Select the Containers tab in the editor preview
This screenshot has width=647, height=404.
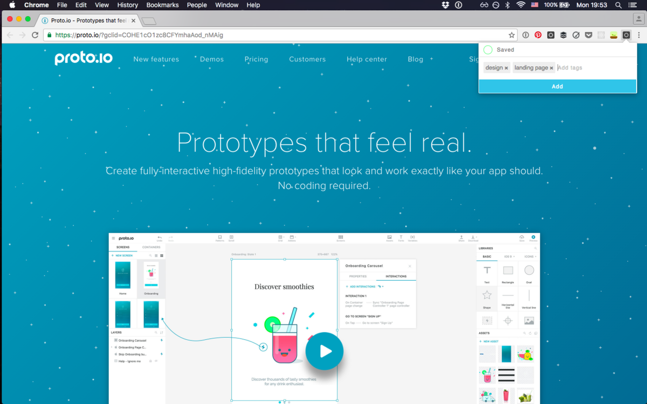pyautogui.click(x=151, y=247)
